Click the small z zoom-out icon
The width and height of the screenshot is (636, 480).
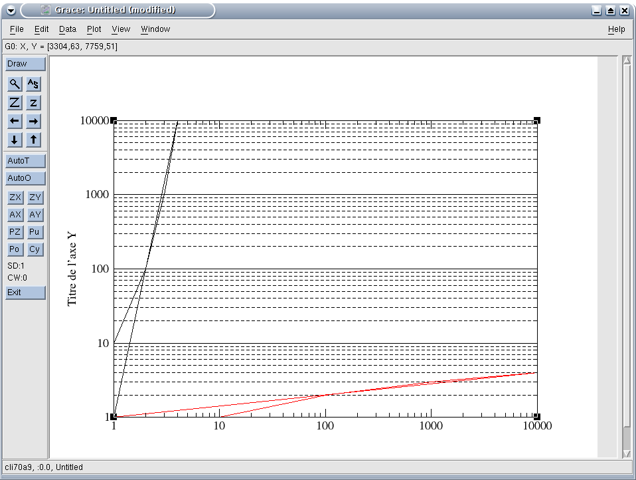[34, 102]
